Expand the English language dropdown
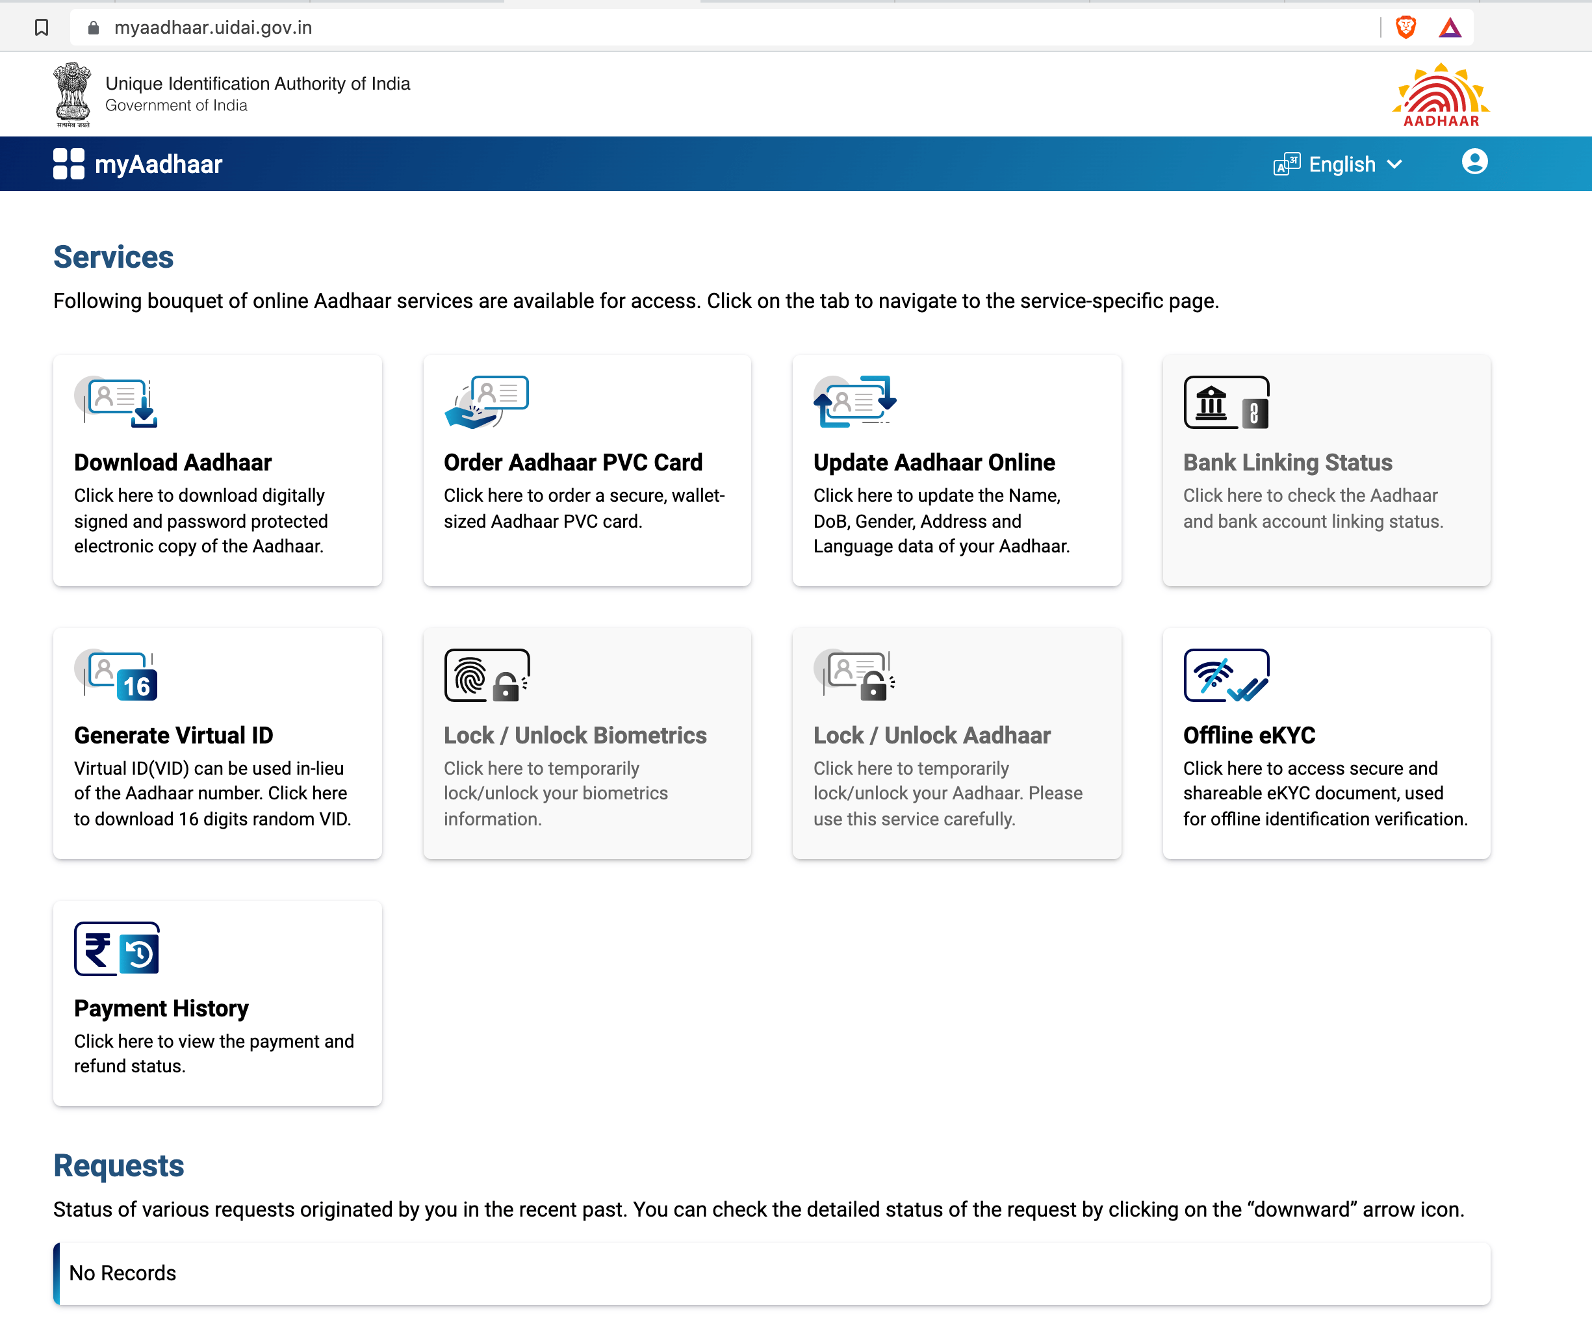Screen dimensions: 1592x1344 tap(1339, 164)
